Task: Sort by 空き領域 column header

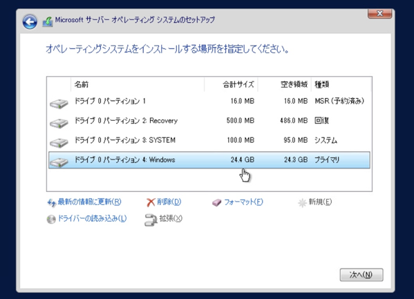Action: (285, 84)
